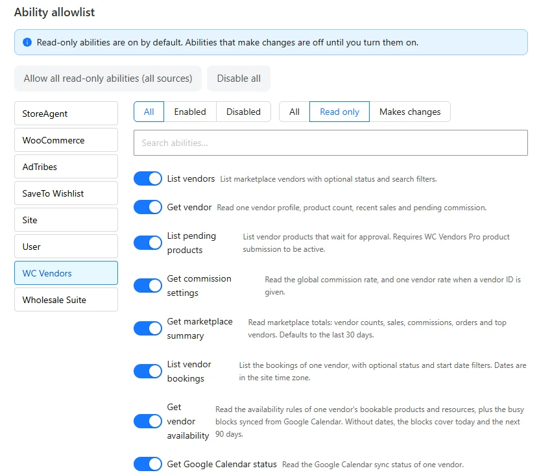Click the Ability allowlist heading
Image resolution: width=539 pixels, height=475 pixels.
pos(54,12)
